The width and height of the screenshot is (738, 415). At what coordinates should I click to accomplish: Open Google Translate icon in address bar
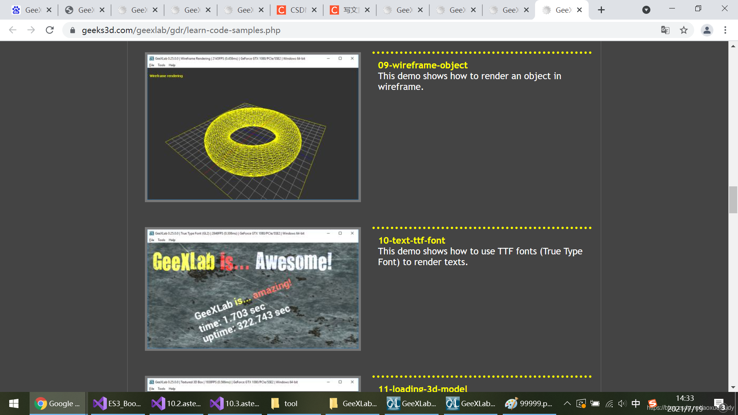665,30
